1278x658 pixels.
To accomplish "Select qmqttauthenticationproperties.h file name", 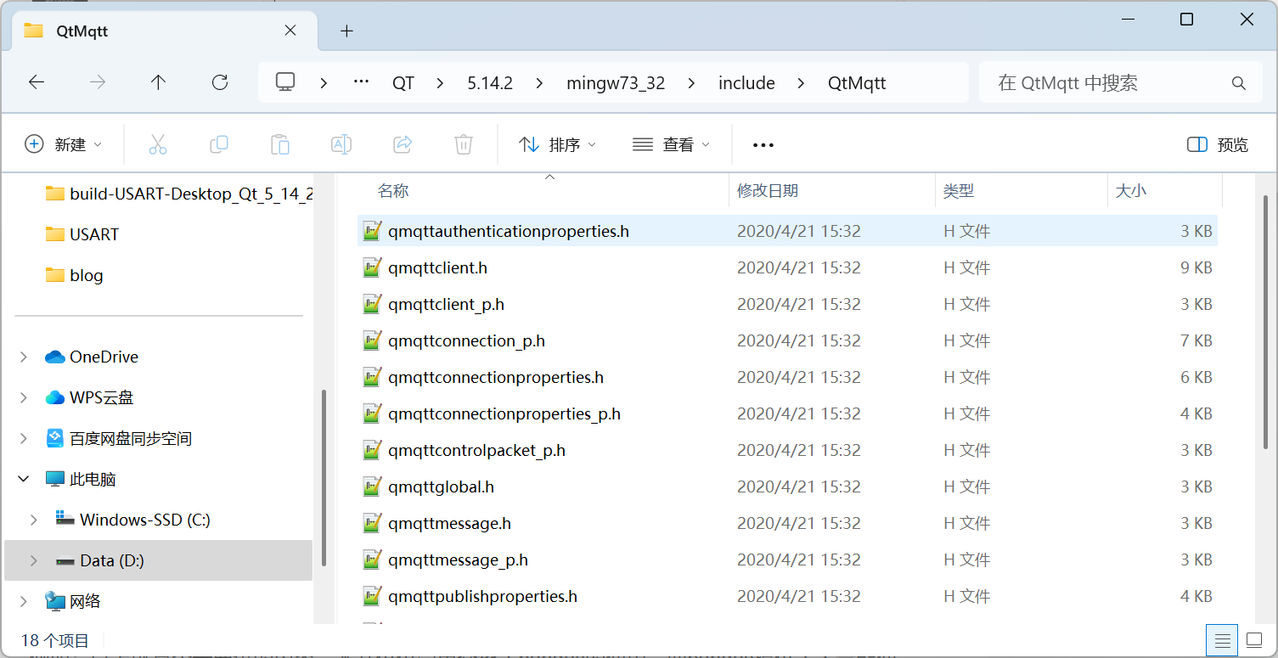I will [509, 231].
